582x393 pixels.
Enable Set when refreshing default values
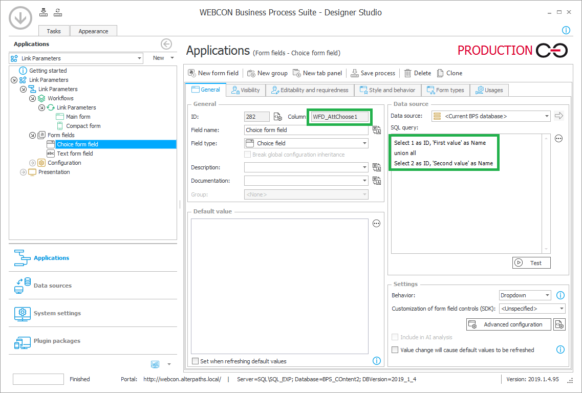[195, 361]
